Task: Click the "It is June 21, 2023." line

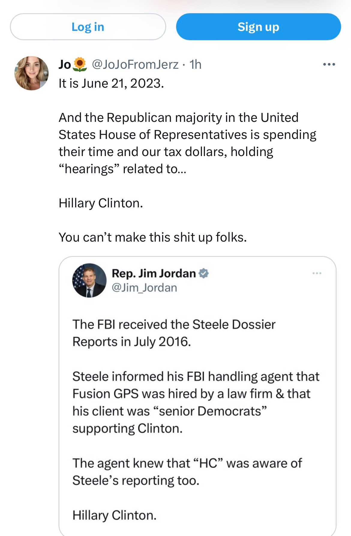Action: [111, 83]
